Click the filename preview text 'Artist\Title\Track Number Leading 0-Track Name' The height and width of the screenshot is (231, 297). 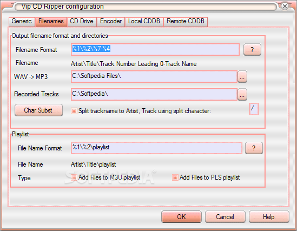[134, 64]
